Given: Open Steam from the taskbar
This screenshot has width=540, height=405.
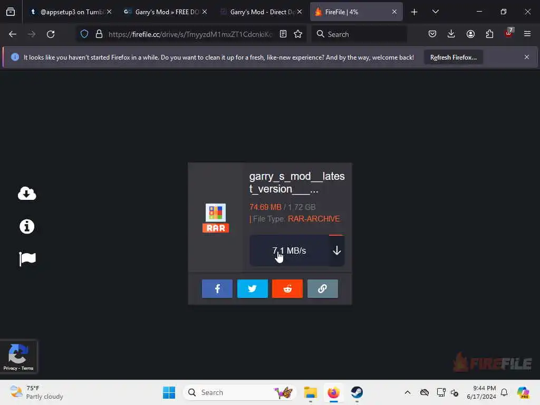Looking at the screenshot, I should coord(357,392).
